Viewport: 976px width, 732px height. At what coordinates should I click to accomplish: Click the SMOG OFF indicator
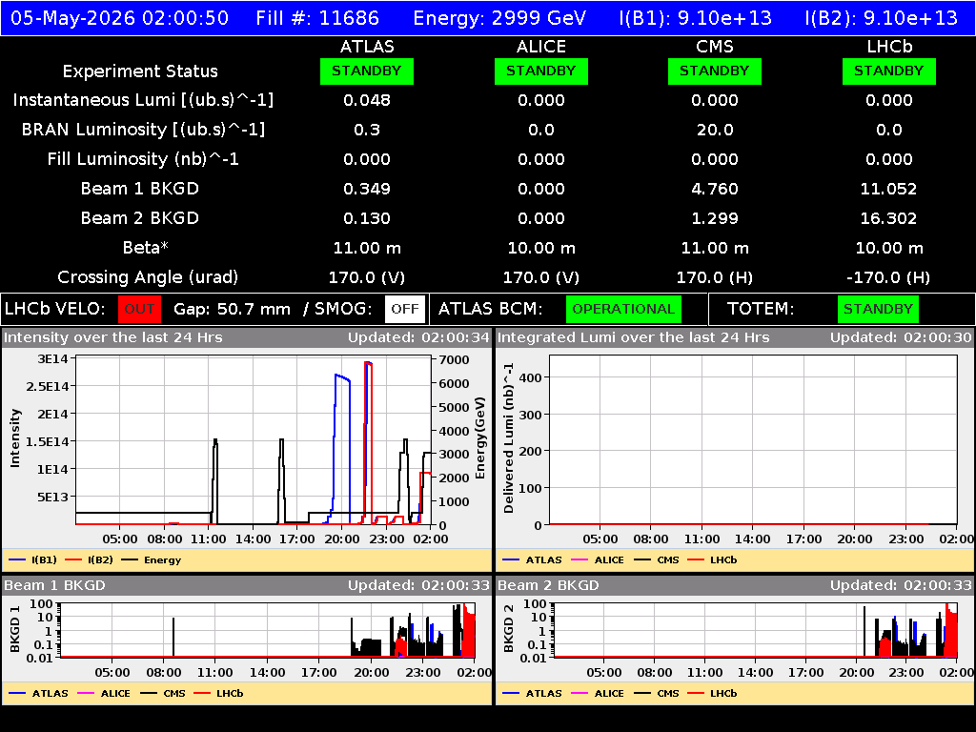(404, 310)
